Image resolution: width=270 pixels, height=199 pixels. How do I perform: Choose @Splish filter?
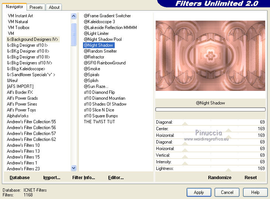91,80
